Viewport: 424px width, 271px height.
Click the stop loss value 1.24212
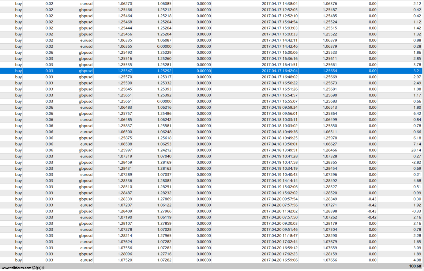coord(164,150)
